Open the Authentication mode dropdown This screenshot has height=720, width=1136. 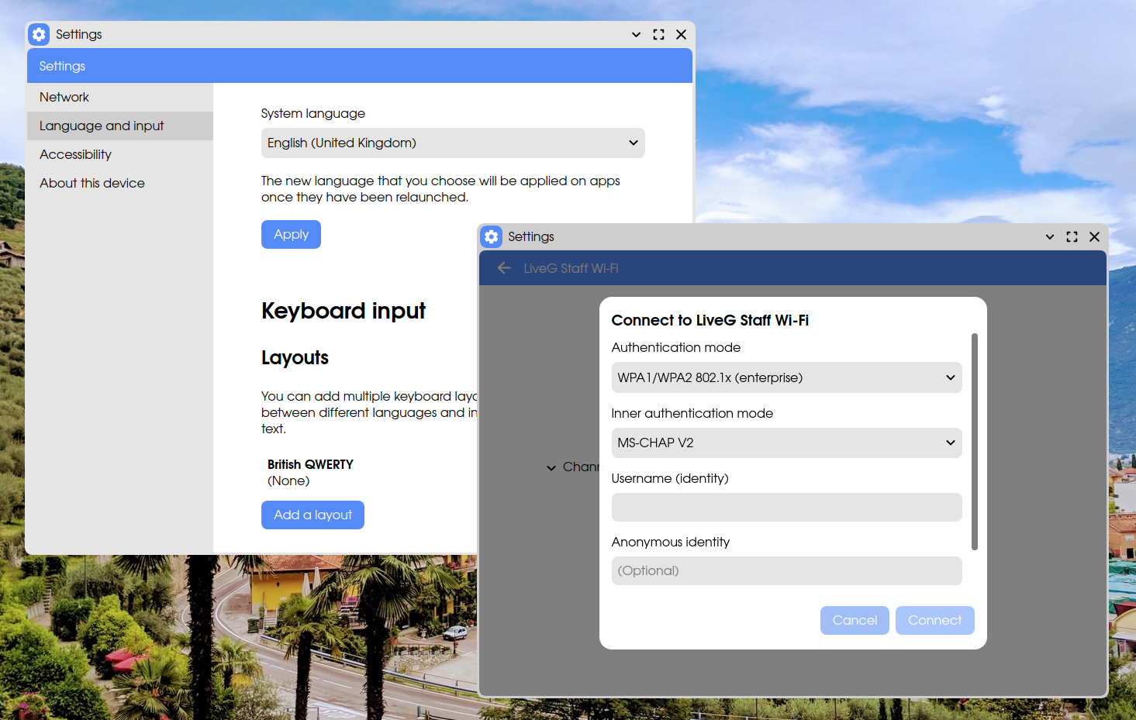click(786, 377)
